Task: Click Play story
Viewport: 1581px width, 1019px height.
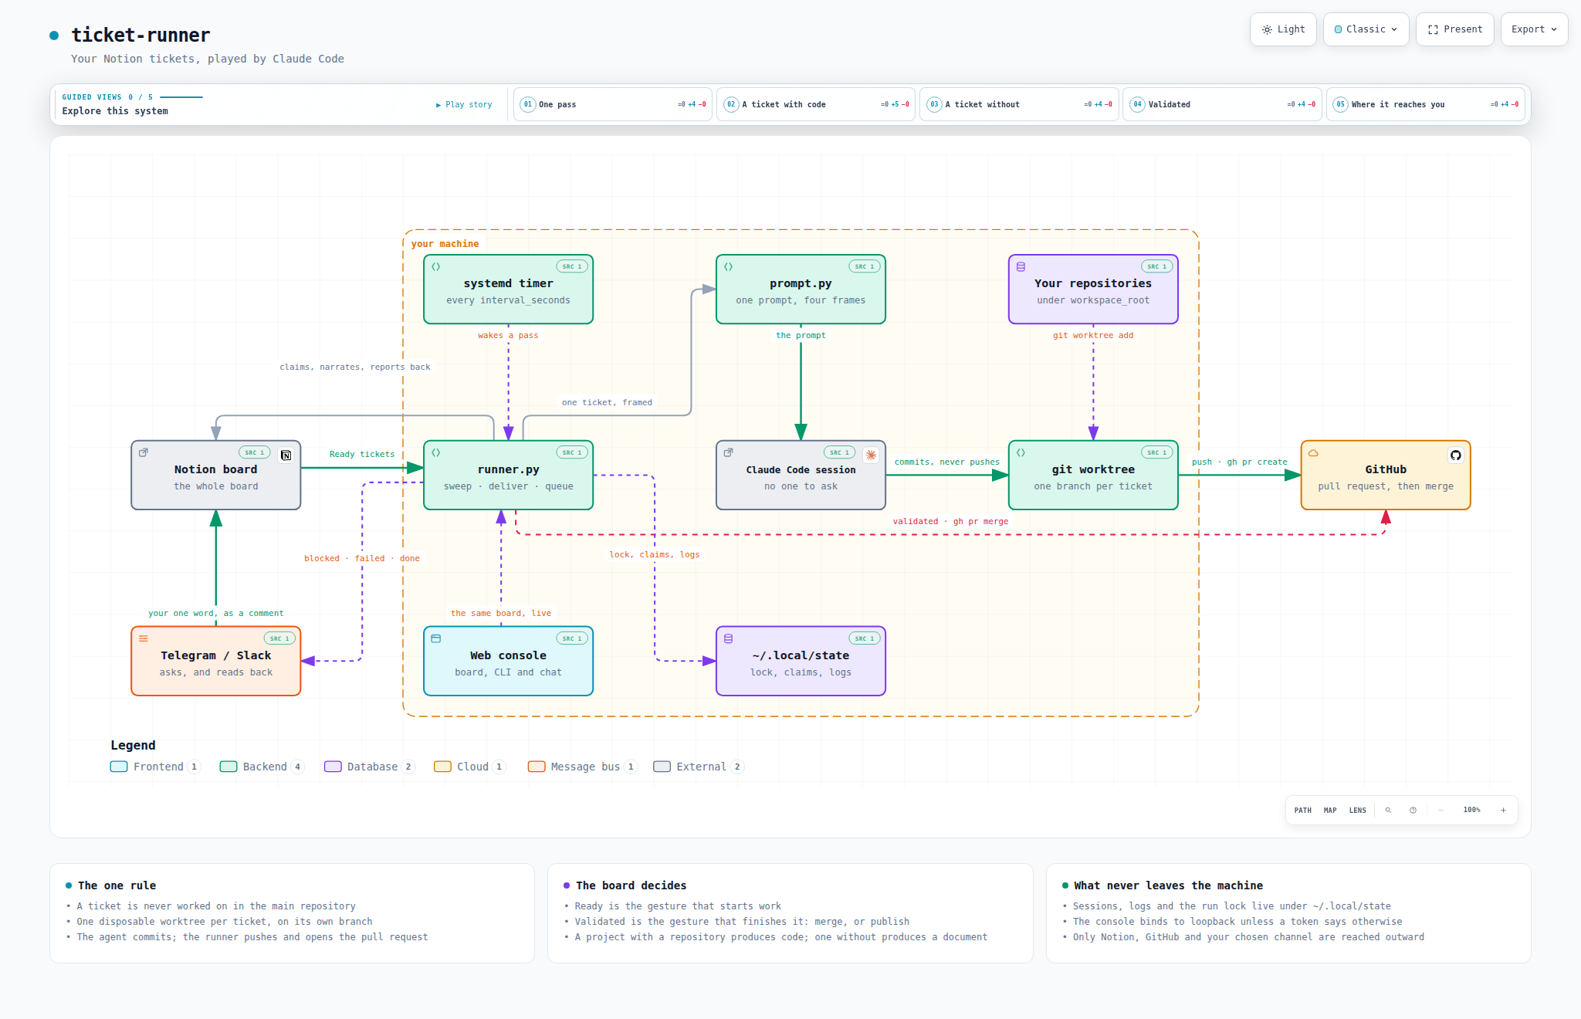Action: (464, 104)
